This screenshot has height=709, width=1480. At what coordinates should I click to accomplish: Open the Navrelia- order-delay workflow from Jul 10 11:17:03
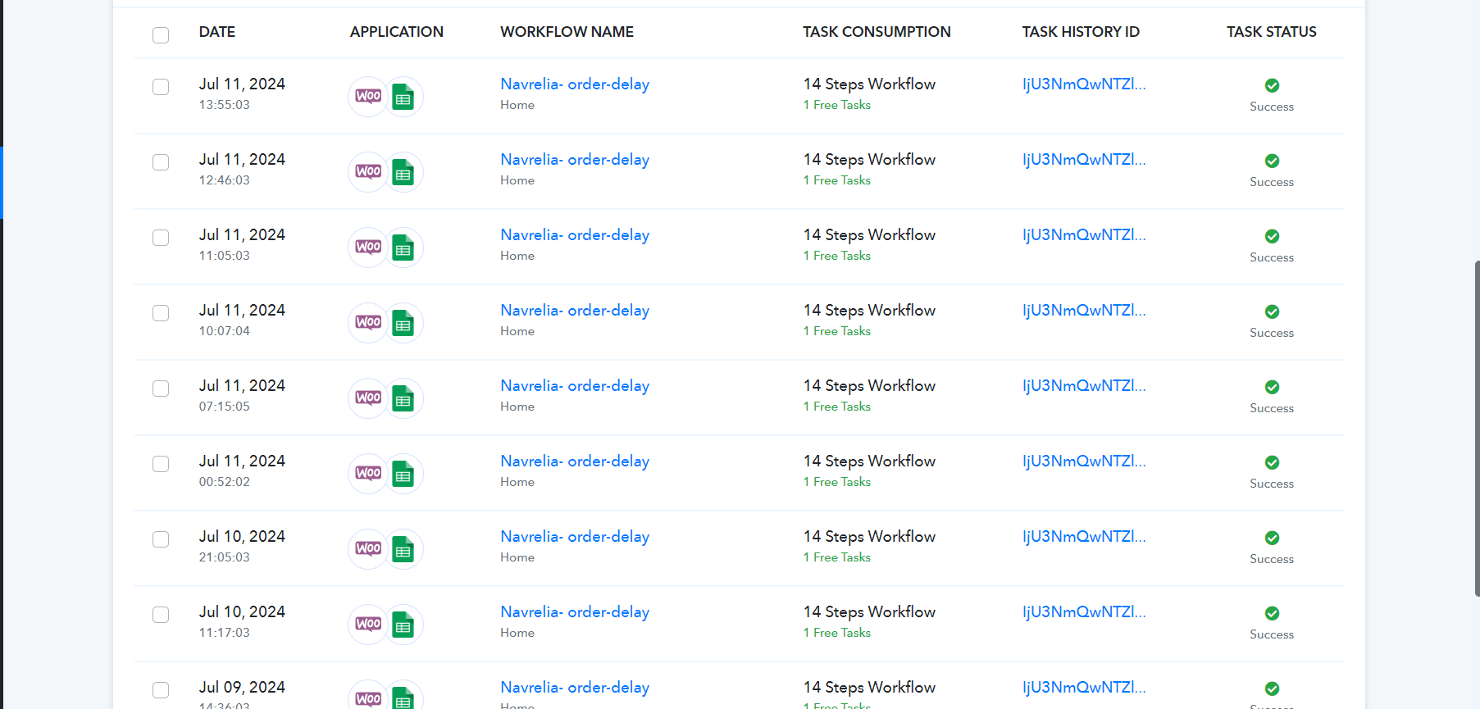pos(575,612)
